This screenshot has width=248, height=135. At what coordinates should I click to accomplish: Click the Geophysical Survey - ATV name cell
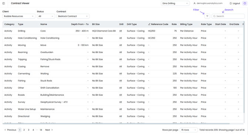[54, 102]
